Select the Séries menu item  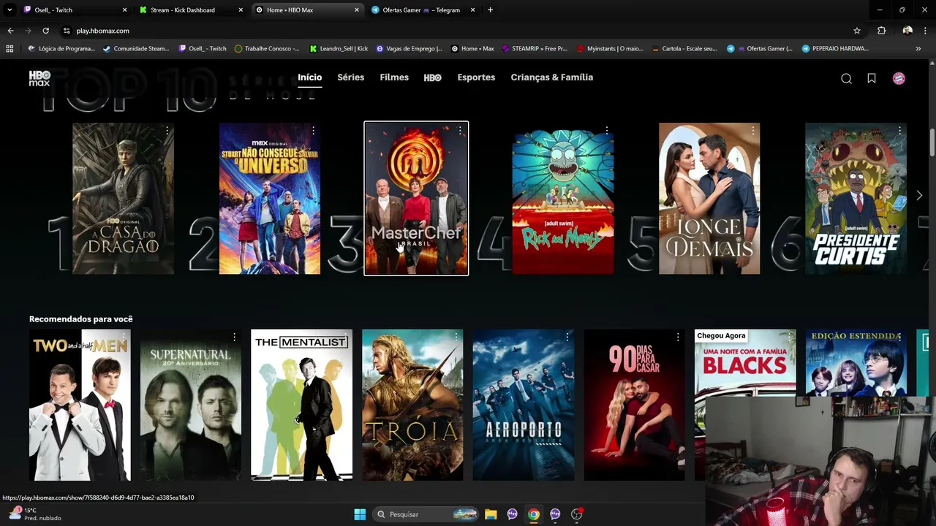(350, 77)
